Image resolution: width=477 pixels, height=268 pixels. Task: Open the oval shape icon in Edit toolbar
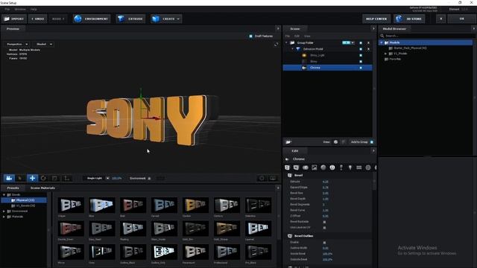coord(305,167)
